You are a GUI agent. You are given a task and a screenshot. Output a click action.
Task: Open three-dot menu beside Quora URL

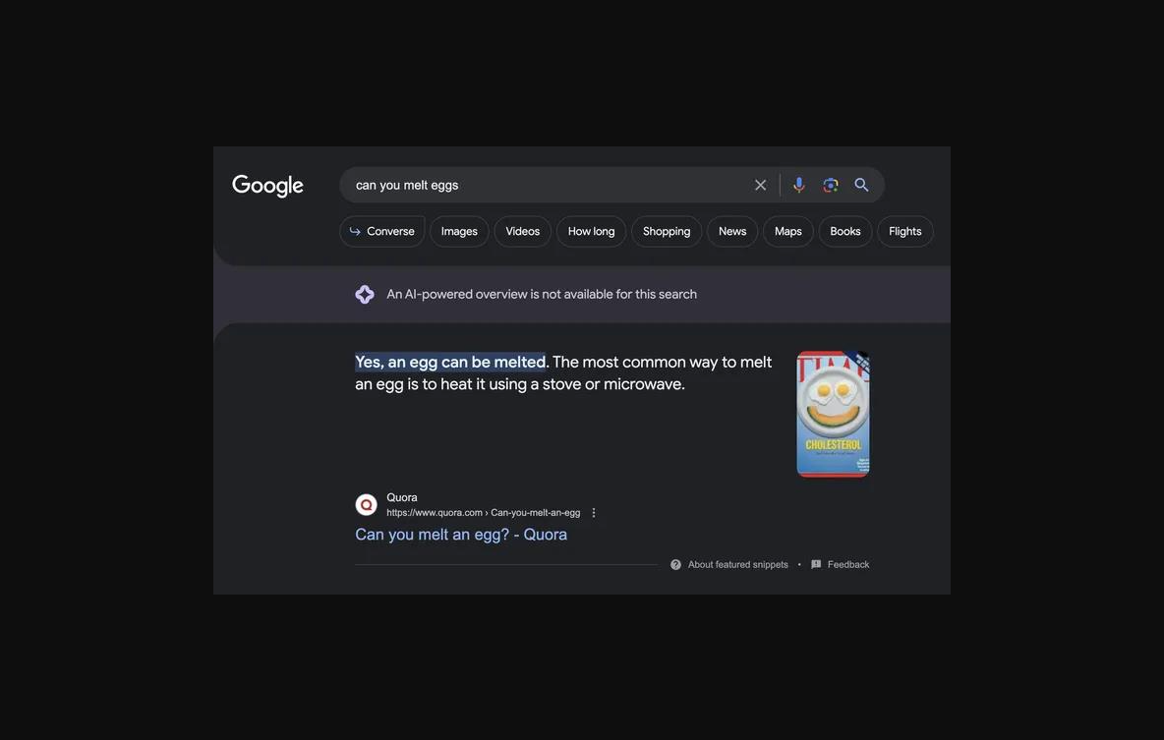point(594,513)
